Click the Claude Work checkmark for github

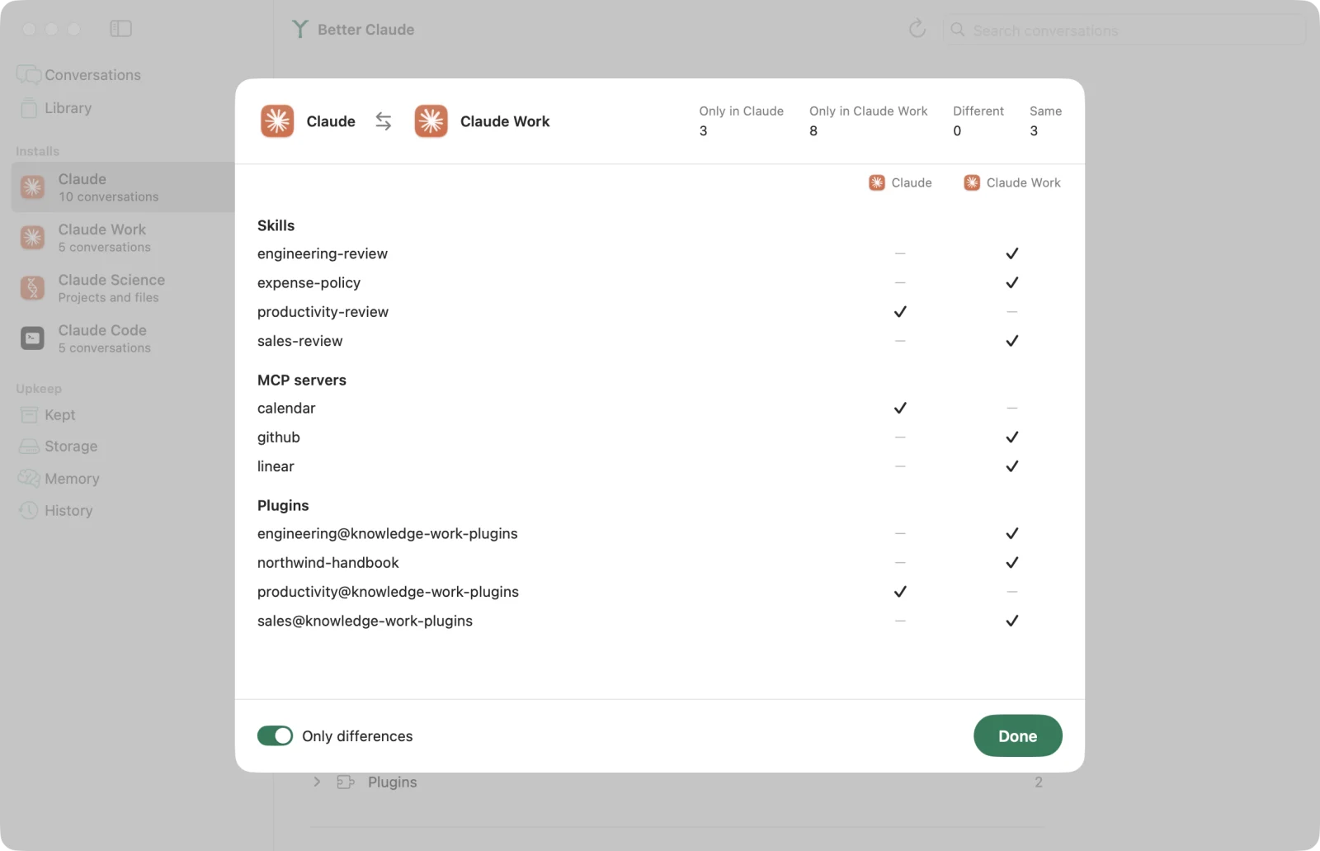[1012, 437]
